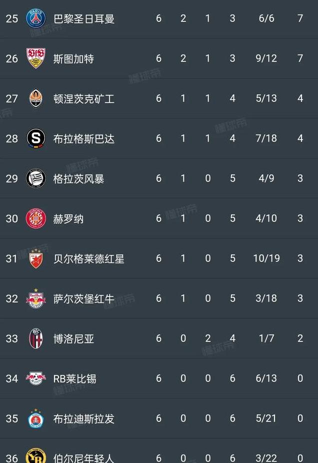Select the Red Bull Salzburg logo
Screen dimensions: 318x463
[36, 298]
